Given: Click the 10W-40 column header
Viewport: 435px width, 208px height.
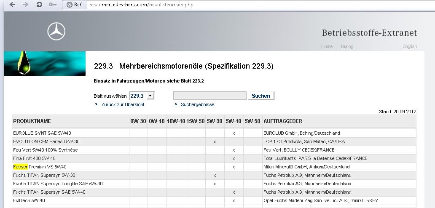Looking at the screenshot, I should coord(176,121).
